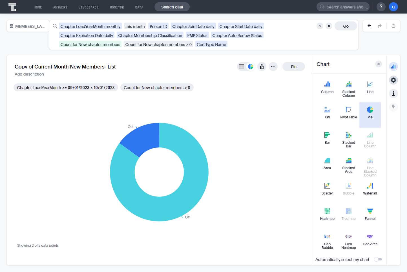
Task: Select the Stacked Column chart type
Action: click(x=349, y=89)
